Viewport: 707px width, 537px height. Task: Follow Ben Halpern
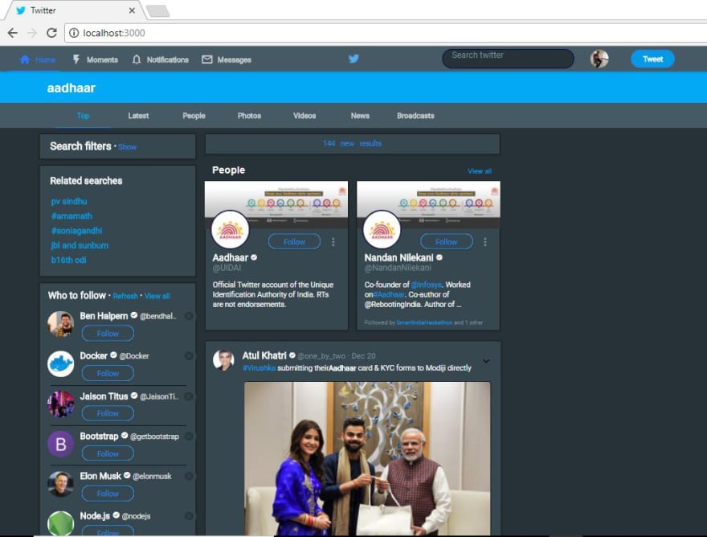[108, 334]
